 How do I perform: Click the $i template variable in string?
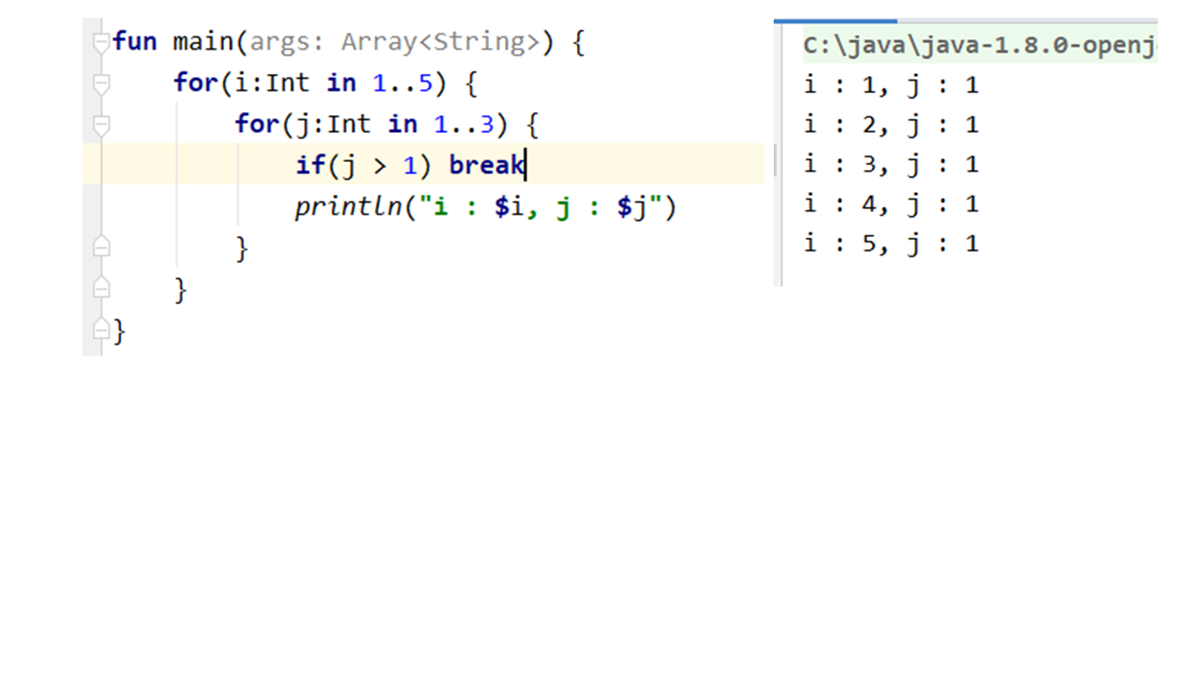[x=508, y=207]
